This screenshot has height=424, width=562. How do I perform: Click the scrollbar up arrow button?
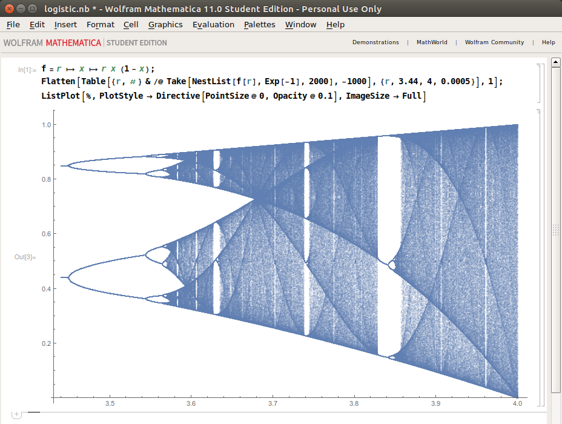click(x=555, y=62)
